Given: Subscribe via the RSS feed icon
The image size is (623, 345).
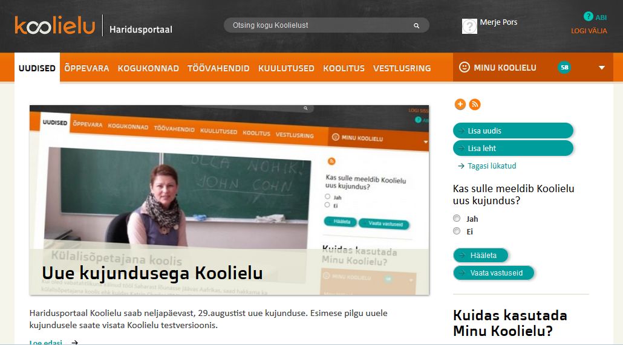Looking at the screenshot, I should [475, 105].
